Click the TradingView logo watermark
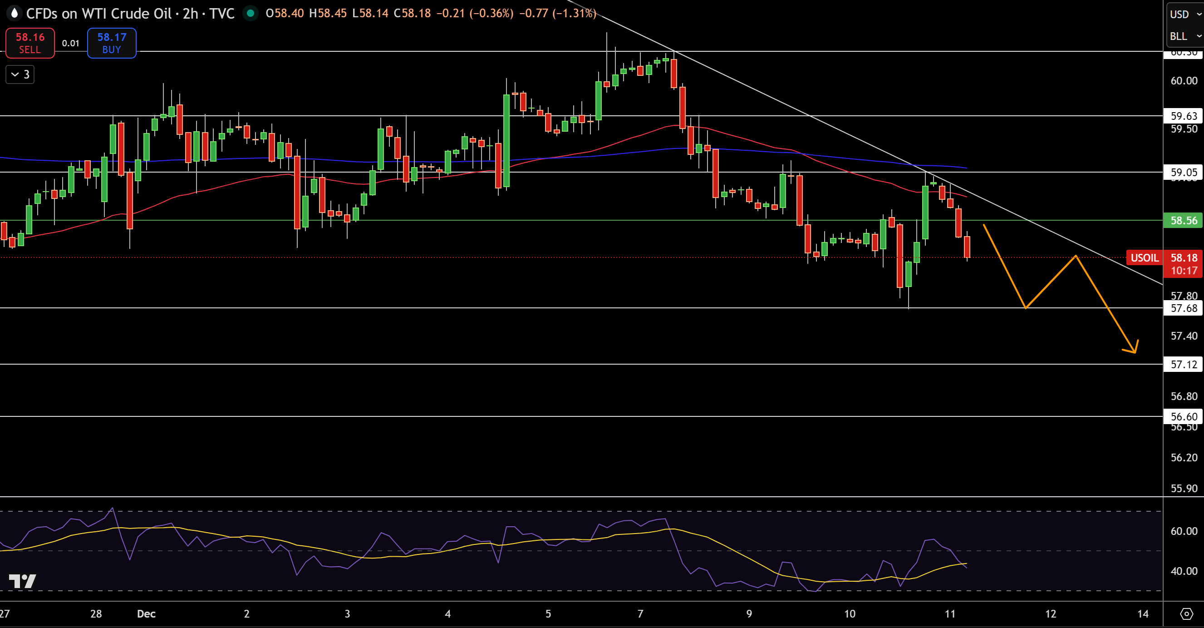 click(x=22, y=581)
